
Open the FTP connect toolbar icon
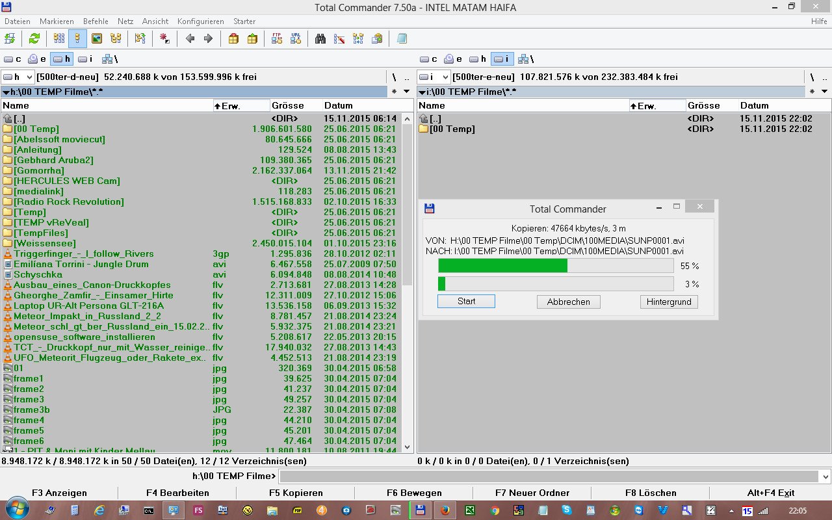point(277,38)
